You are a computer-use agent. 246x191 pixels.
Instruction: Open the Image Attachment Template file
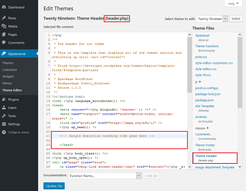click(x=215, y=167)
